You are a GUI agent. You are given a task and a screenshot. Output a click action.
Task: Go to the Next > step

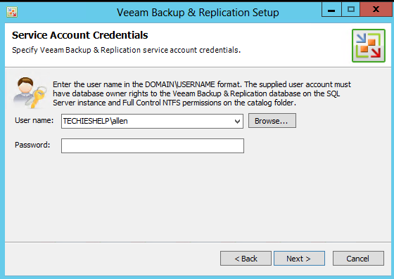(x=299, y=258)
